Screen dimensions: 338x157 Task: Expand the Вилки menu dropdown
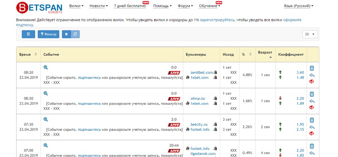pyautogui.click(x=76, y=6)
